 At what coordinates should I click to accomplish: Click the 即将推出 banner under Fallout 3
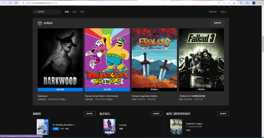coord(201,89)
